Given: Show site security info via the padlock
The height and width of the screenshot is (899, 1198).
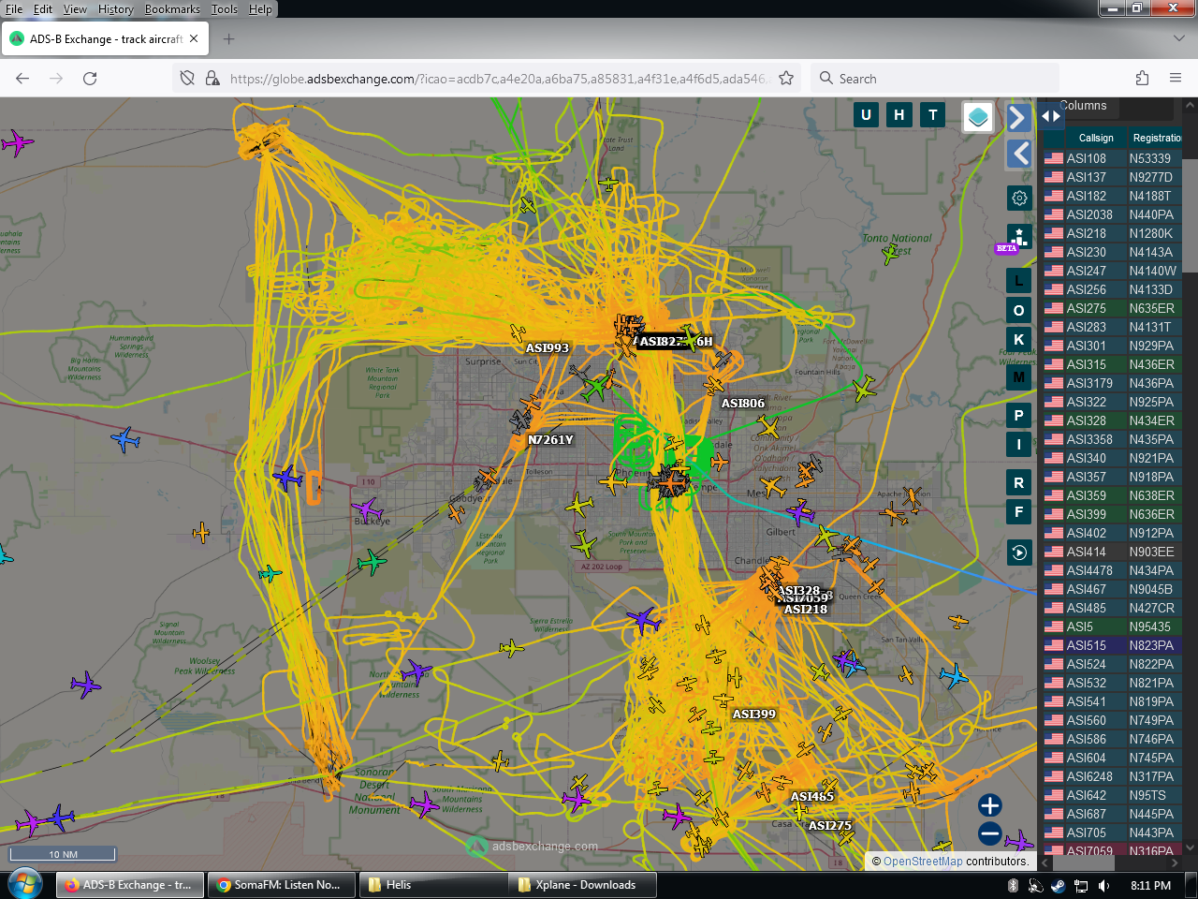Looking at the screenshot, I should click(x=212, y=79).
